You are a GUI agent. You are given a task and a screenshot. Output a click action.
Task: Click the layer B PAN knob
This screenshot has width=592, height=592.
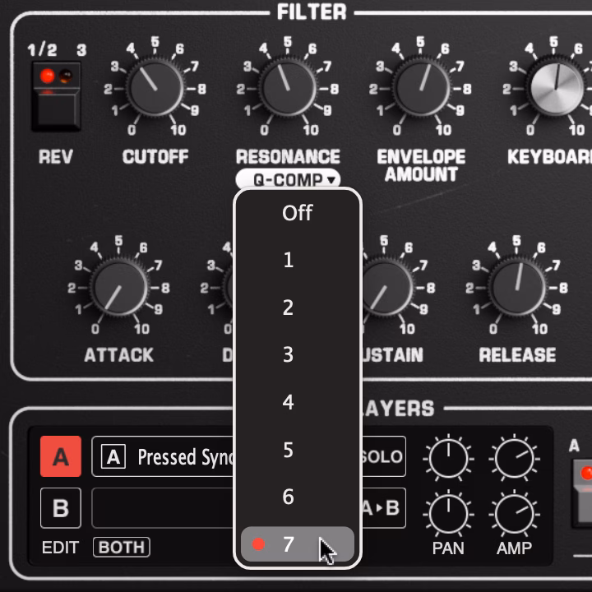tap(448, 514)
